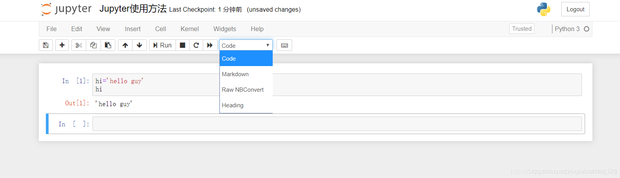This screenshot has width=620, height=178.
Task: Click the Python logo icon
Action: pyautogui.click(x=543, y=9)
